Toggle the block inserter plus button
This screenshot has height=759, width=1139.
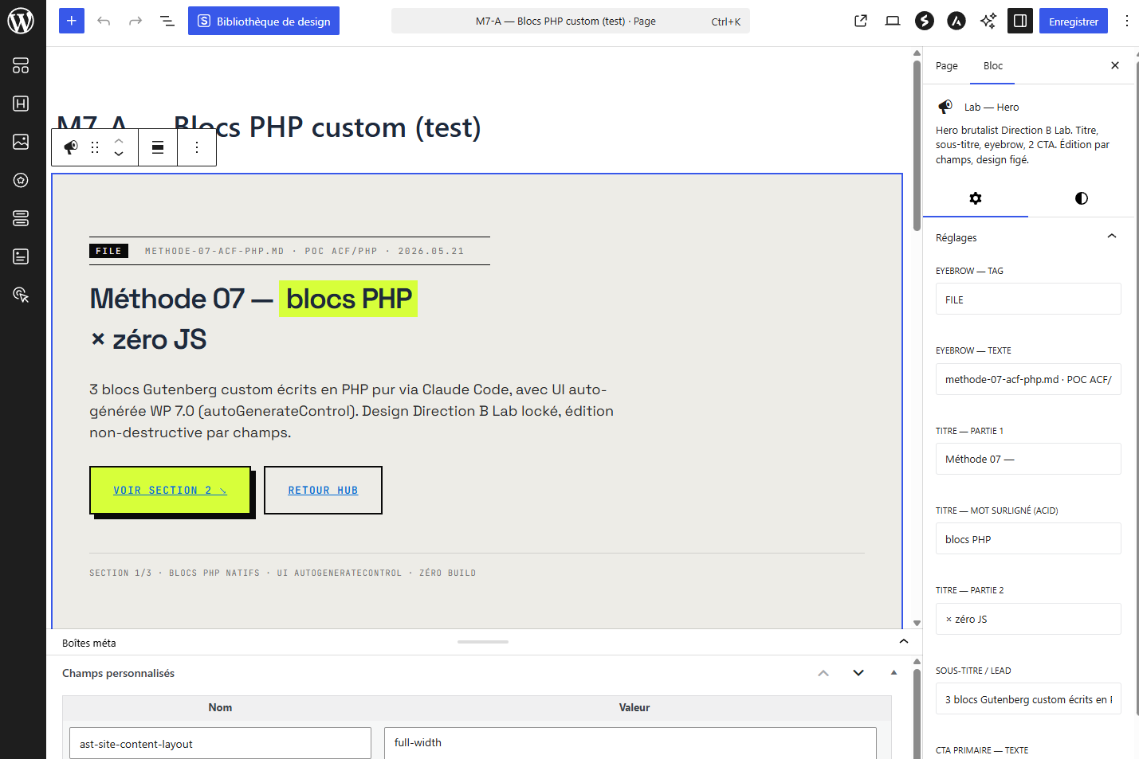click(72, 21)
